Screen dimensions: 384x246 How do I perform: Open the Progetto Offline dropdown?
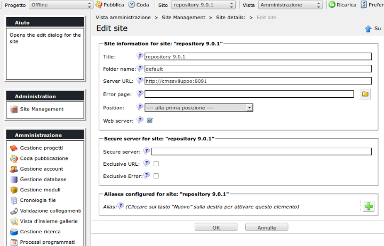[60, 5]
